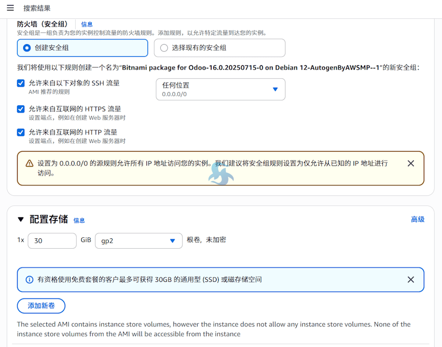Open the 任何位置 SSH source dropdown
Screen dimensions: 442x347
220,89
